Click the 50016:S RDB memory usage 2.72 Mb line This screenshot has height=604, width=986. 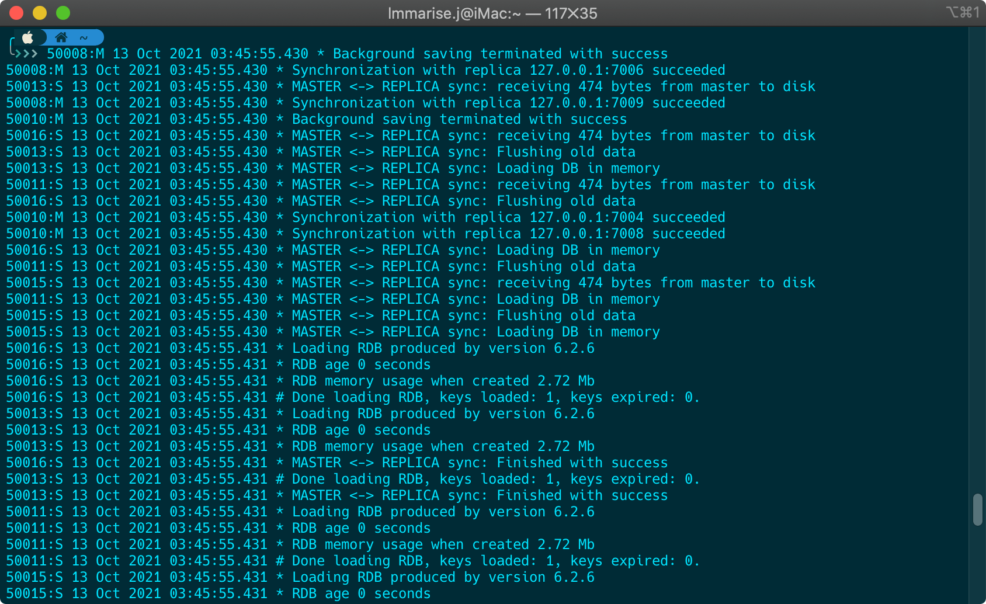(300, 381)
